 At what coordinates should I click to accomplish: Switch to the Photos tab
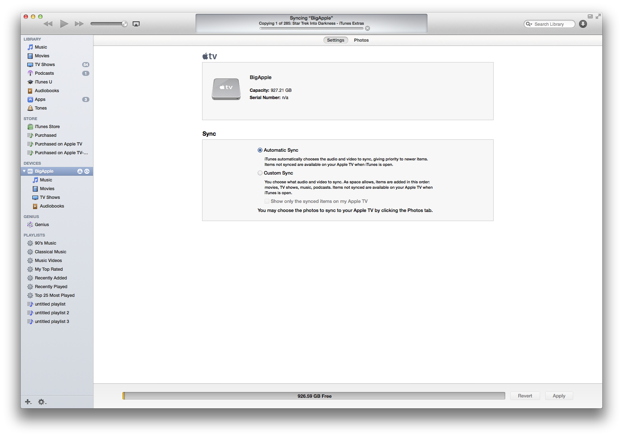(361, 40)
